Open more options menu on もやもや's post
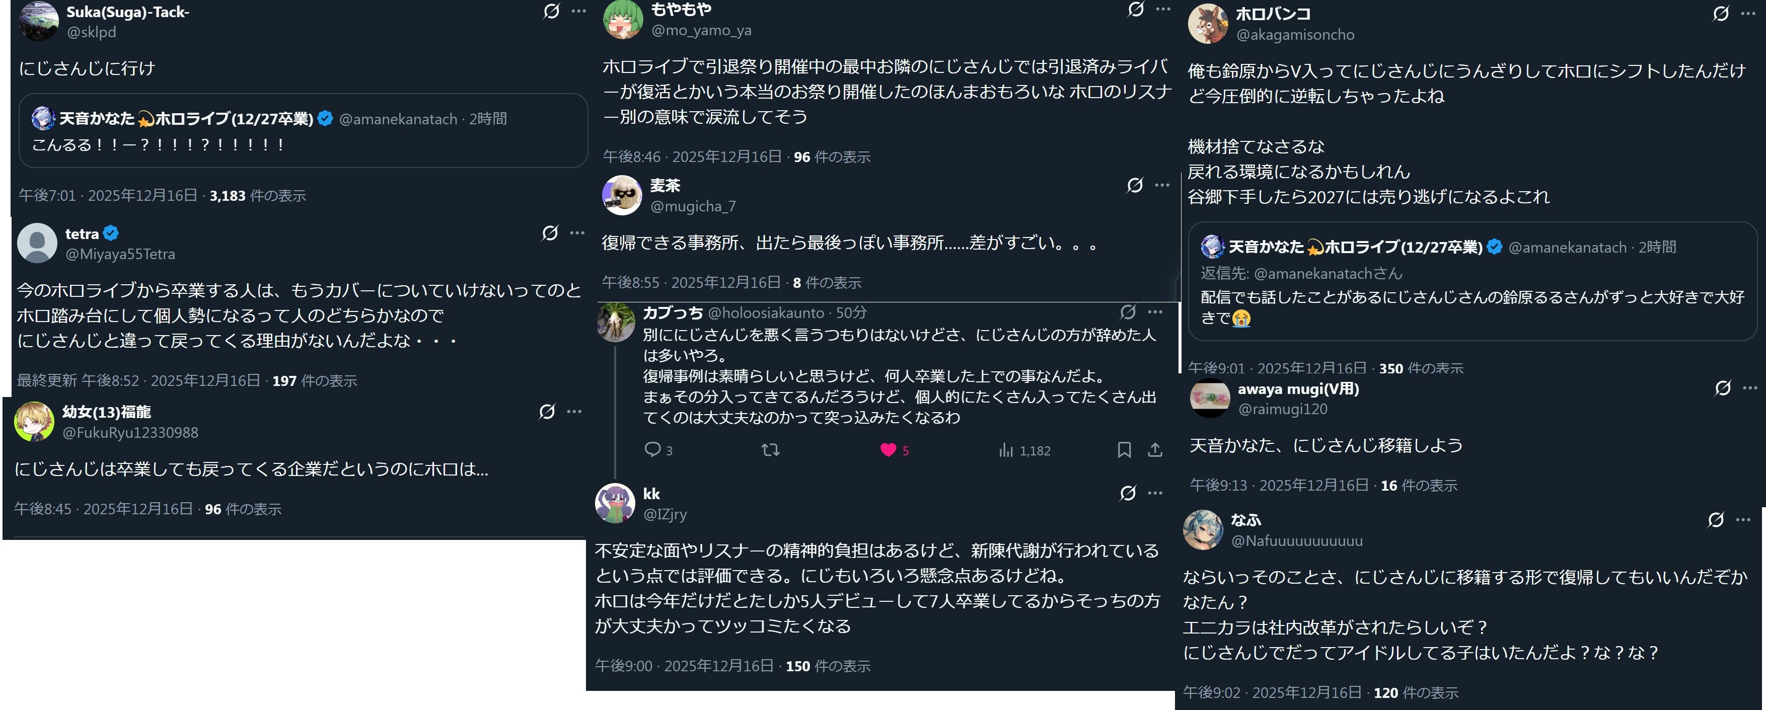 (1163, 9)
